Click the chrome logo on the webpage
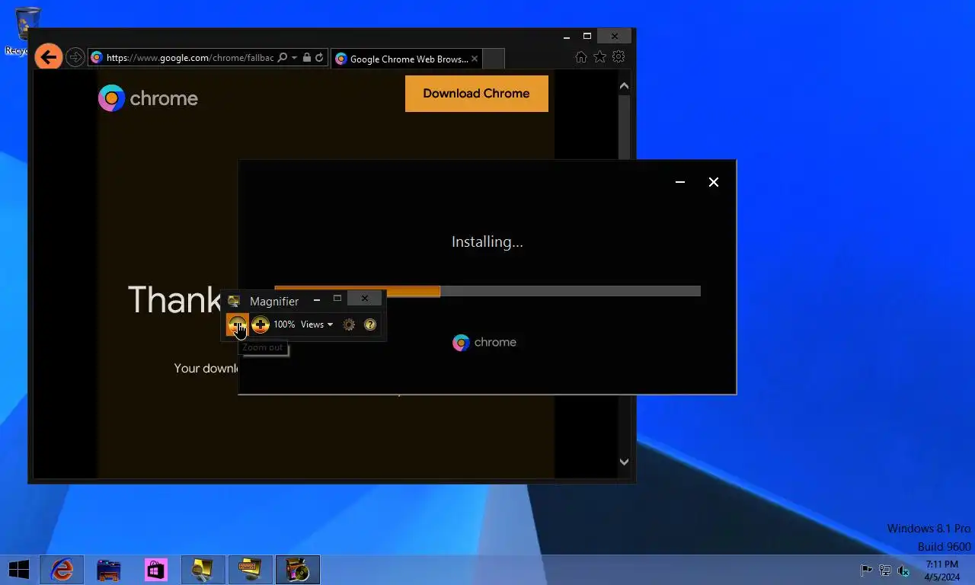 click(x=148, y=98)
